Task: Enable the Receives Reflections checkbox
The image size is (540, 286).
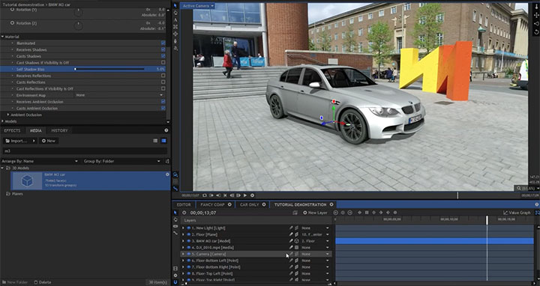Action: coord(163,76)
